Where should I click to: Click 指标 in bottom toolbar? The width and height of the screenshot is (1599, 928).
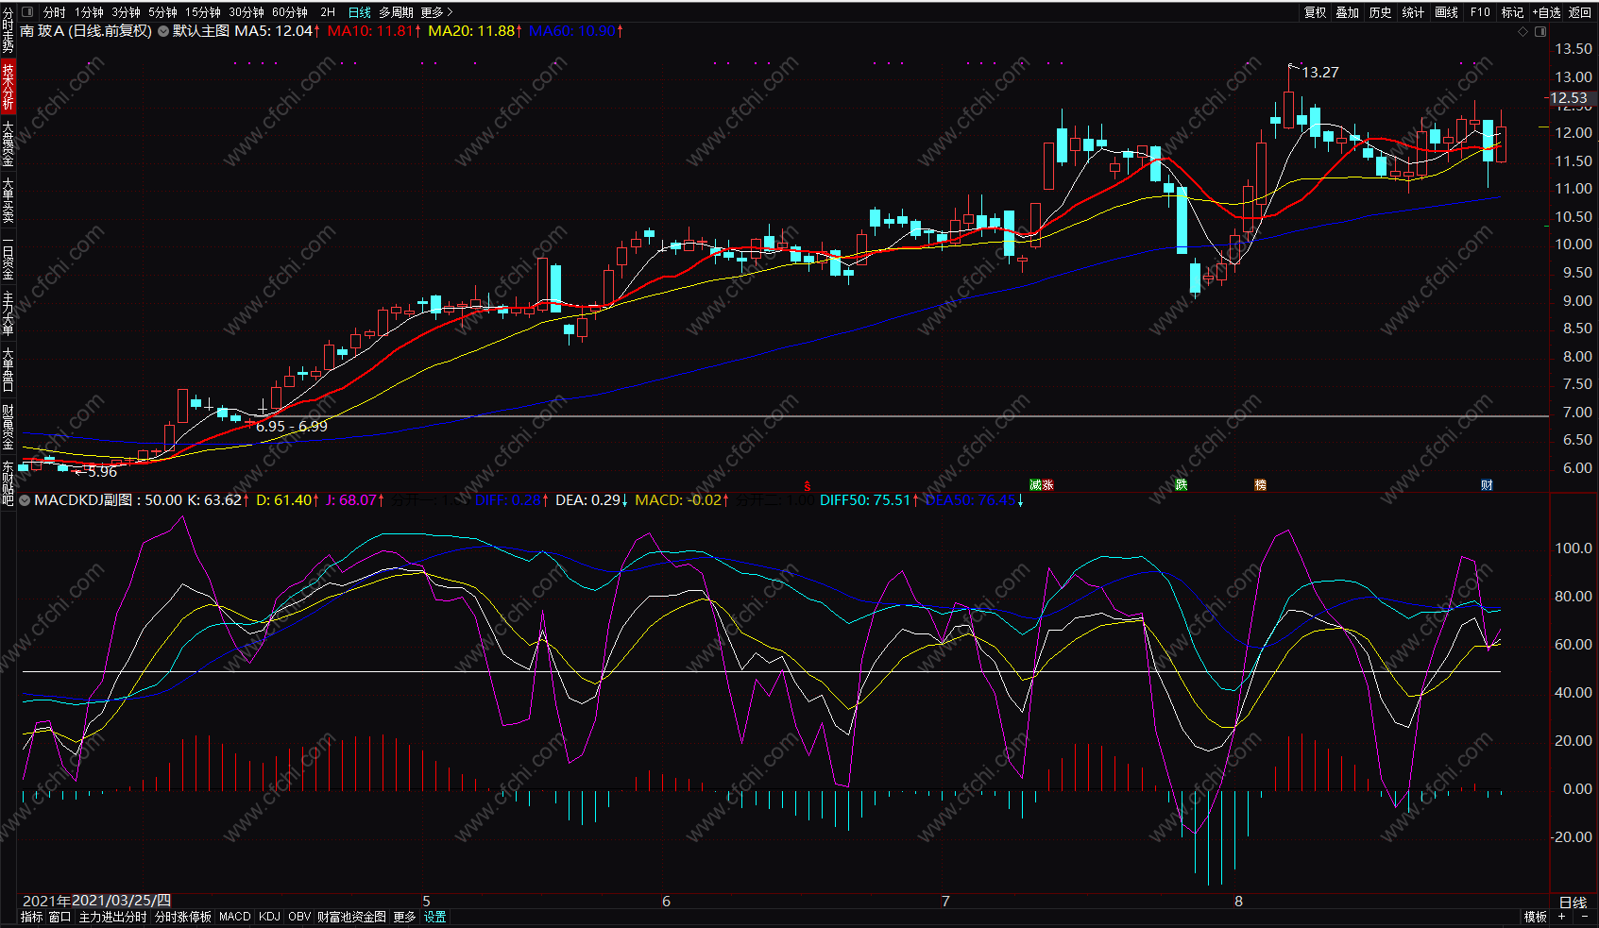(32, 917)
